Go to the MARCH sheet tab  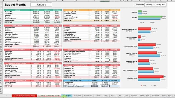click(98, 96)
